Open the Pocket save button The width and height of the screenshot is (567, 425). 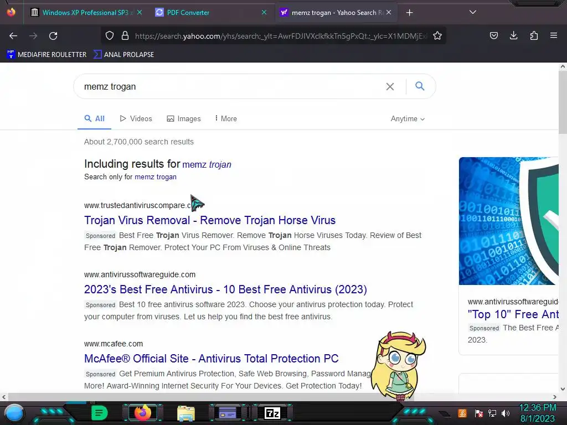[x=493, y=35]
